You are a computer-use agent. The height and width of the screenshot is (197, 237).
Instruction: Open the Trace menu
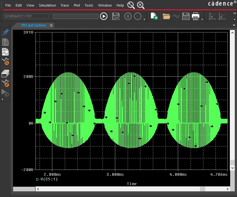point(65,5)
